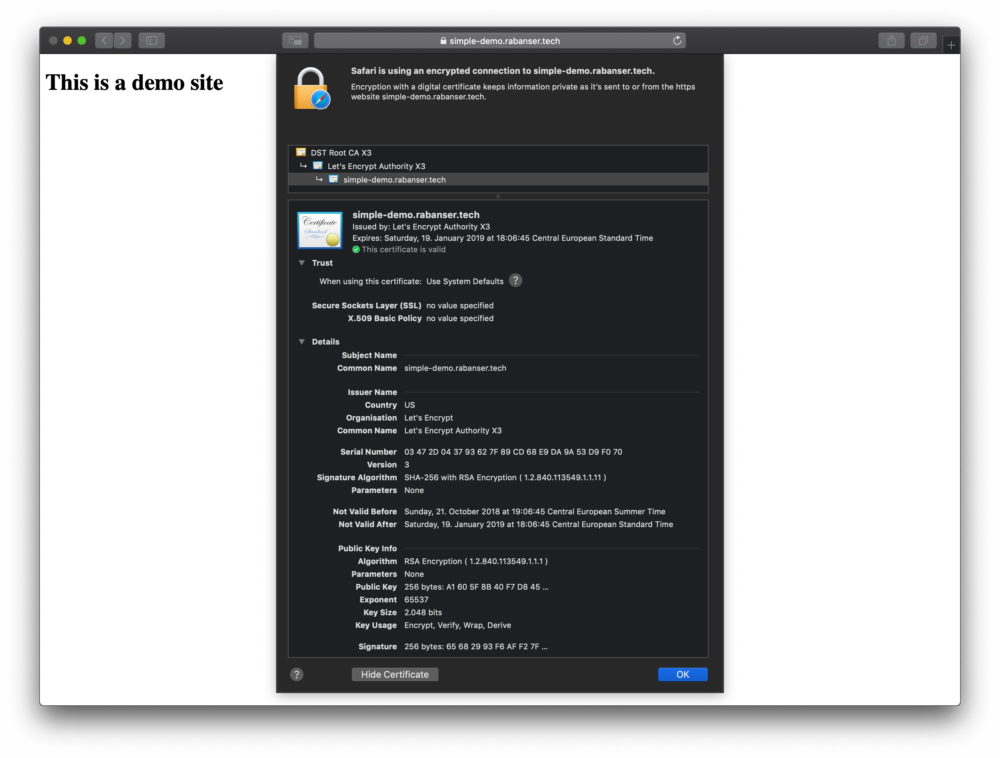
Task: Click the split divider handle below certificate chain
Action: click(x=498, y=197)
